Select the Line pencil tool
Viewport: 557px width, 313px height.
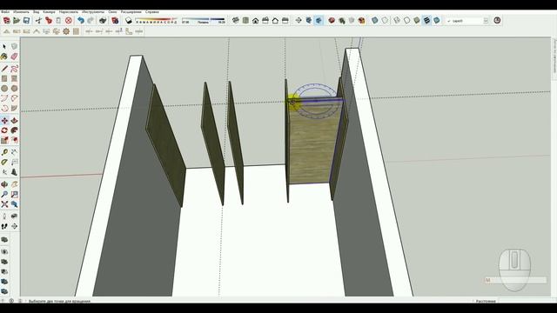click(x=4, y=69)
